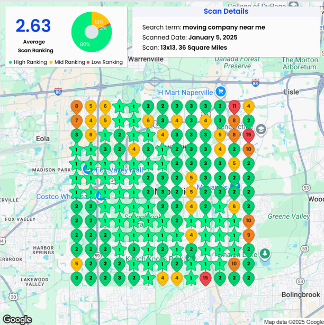Click the I-88 shield west of the grid
Image resolution: width=324 pixels, height=325 pixels.
[x=58, y=91]
